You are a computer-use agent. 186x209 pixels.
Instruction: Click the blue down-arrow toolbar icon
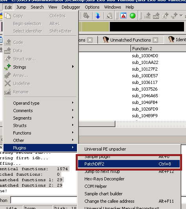(98, 16)
